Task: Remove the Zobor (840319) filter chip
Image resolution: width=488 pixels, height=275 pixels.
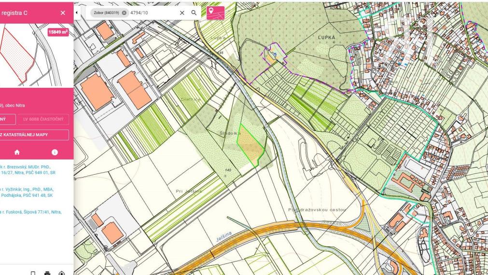Action: point(125,13)
